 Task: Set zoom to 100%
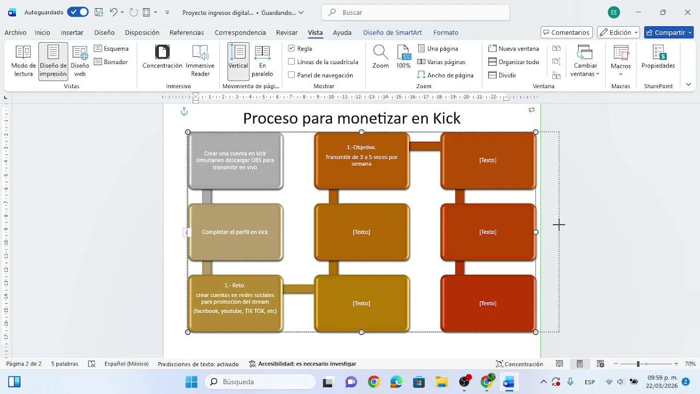(404, 57)
